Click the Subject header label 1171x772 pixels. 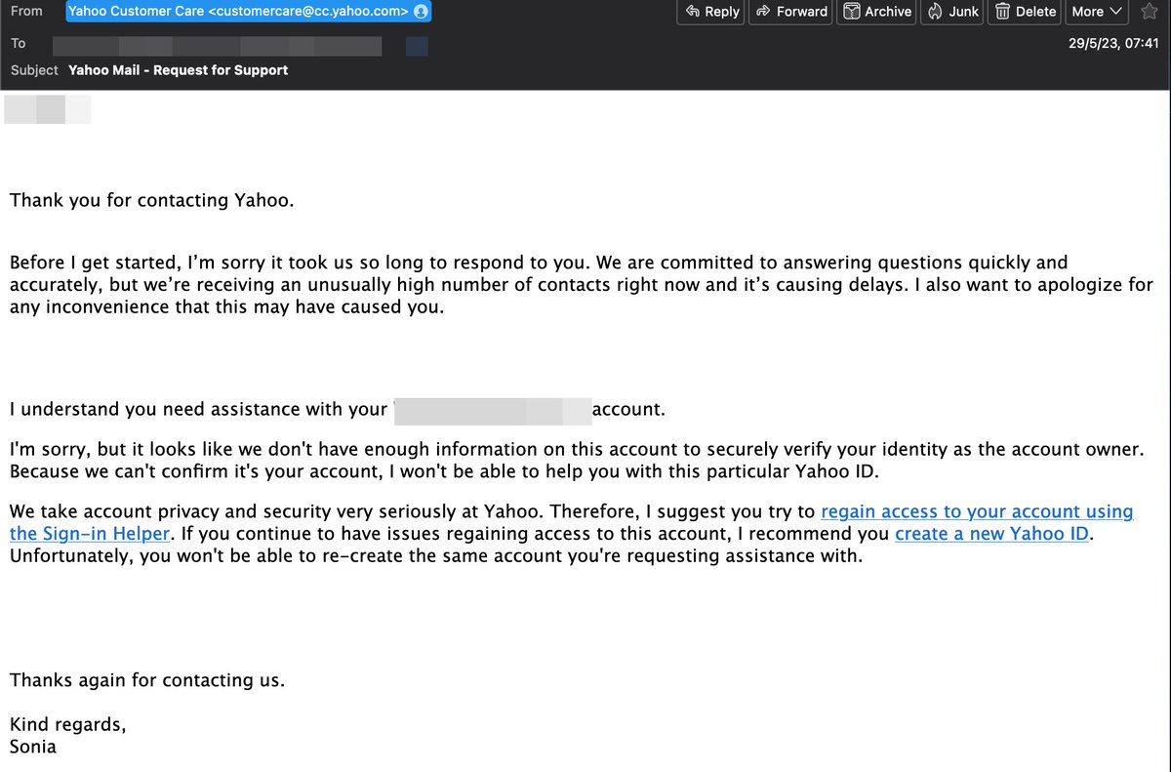click(35, 70)
